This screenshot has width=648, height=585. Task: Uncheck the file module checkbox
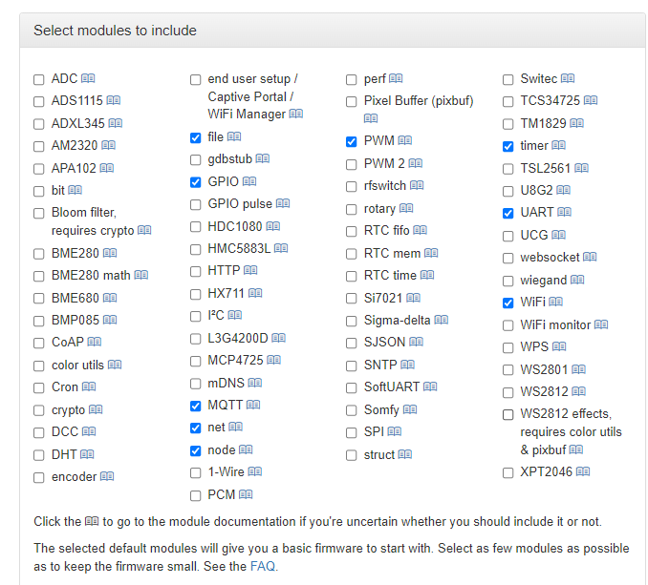(196, 137)
